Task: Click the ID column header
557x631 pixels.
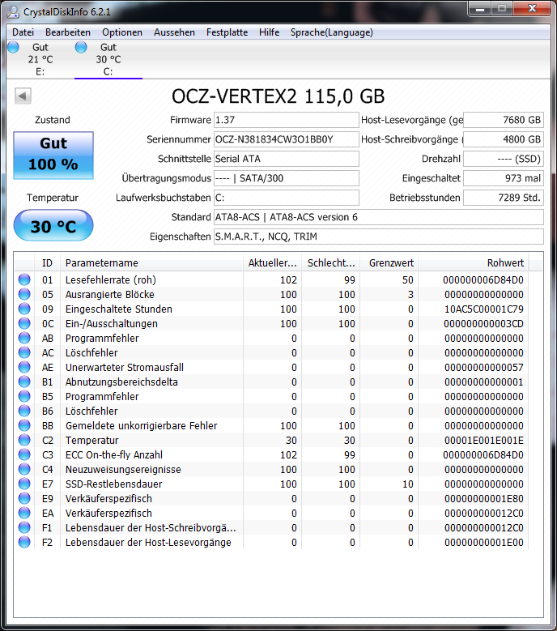Action: [48, 262]
